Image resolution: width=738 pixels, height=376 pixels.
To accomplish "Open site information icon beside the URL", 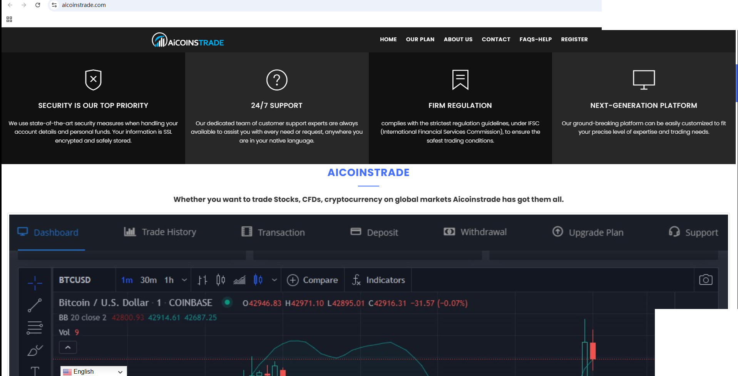I will (54, 5).
